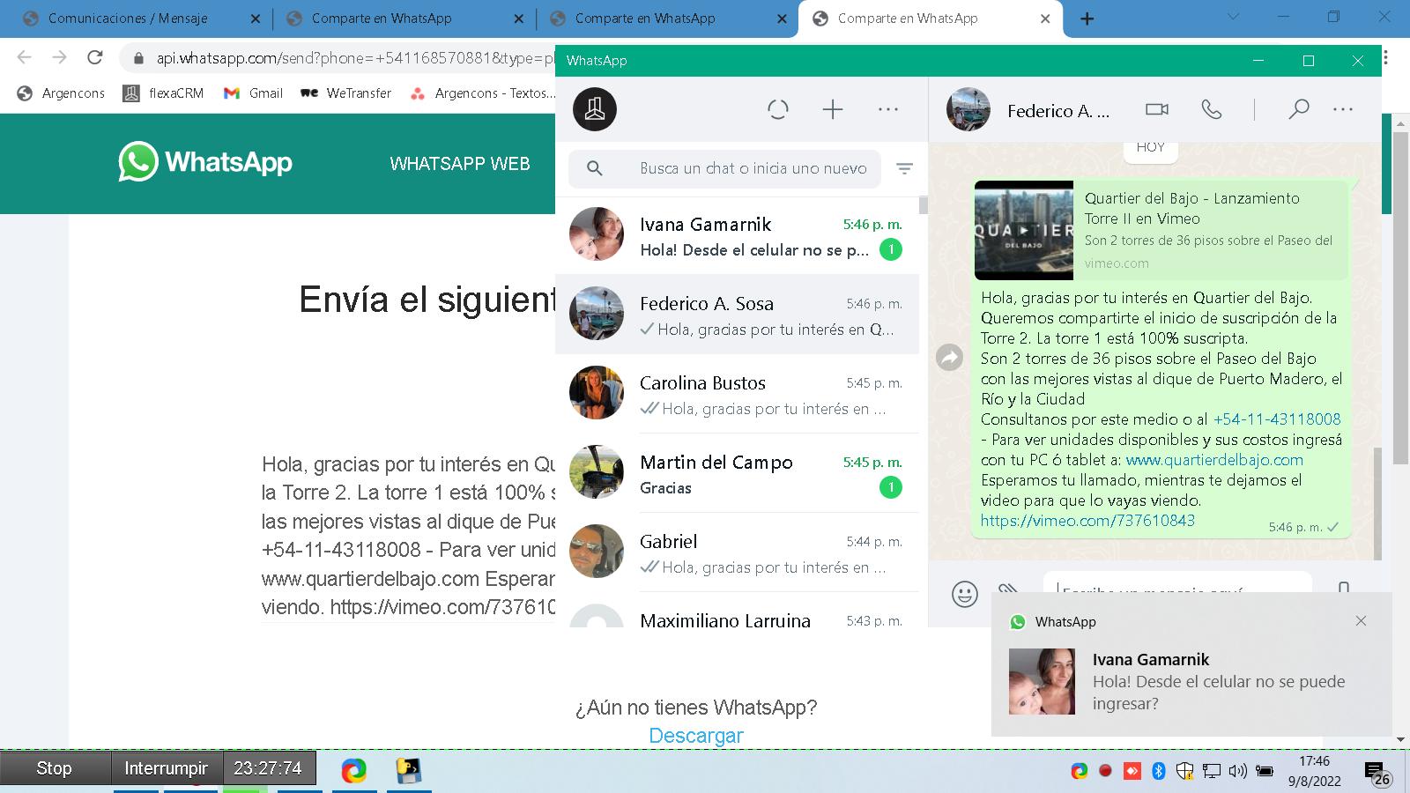Open the chat list three-dots menu
This screenshot has width=1410, height=793.
point(888,109)
